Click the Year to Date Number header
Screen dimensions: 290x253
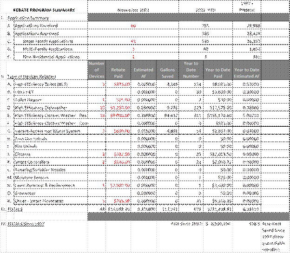pyautogui.click(x=191, y=70)
